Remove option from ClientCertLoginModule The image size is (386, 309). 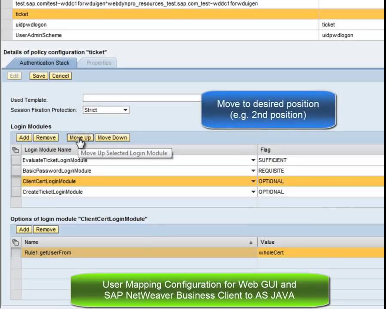click(46, 230)
